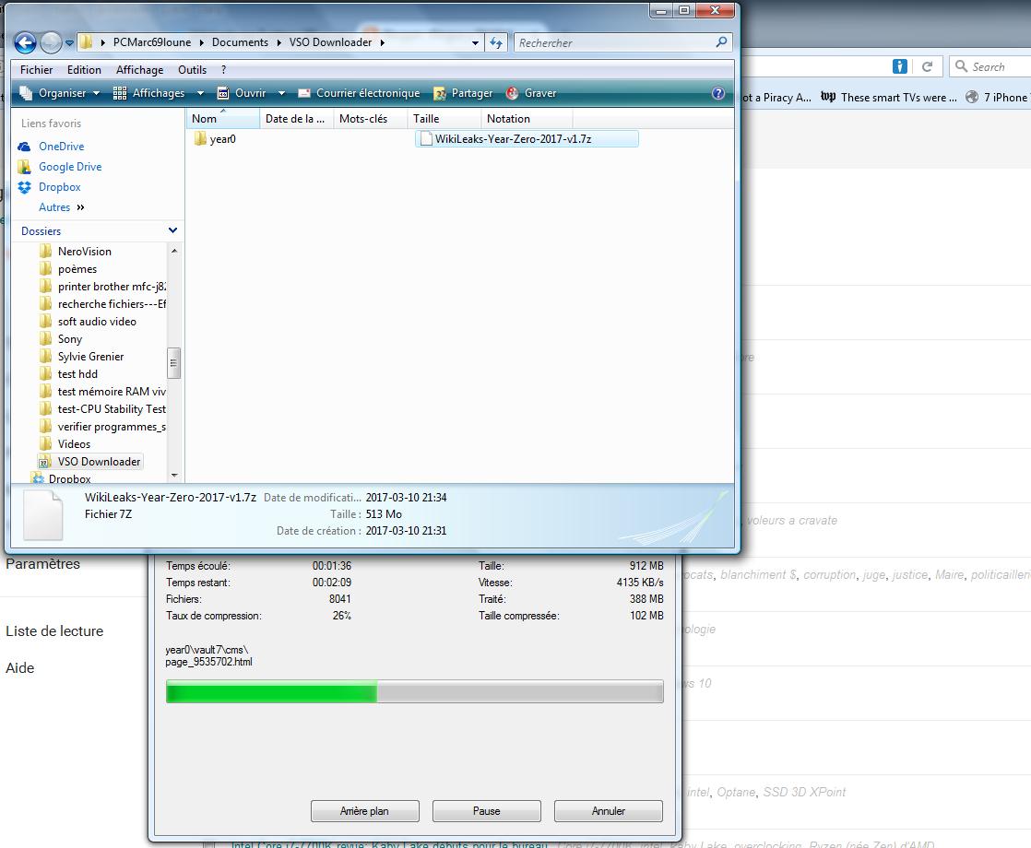Select Videos folder in tree
The width and height of the screenshot is (1031, 848).
coord(74,443)
